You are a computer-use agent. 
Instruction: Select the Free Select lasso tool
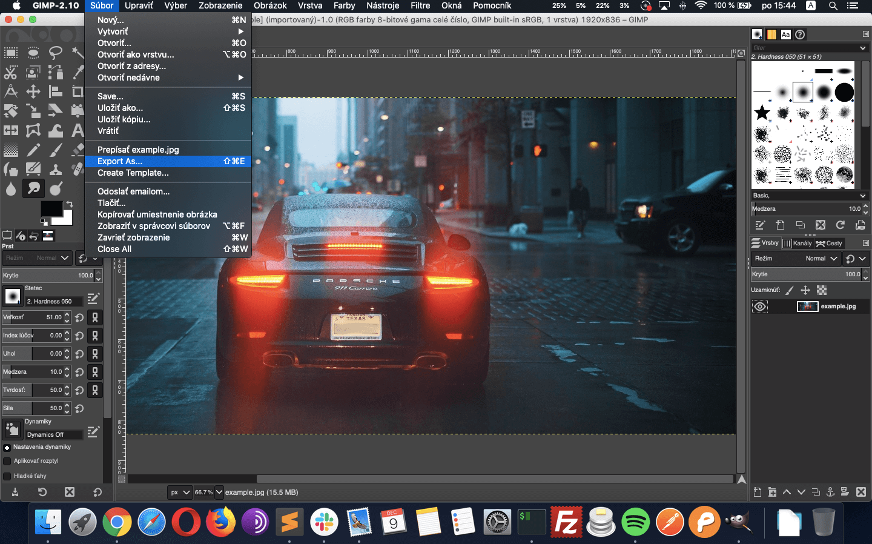[56, 53]
